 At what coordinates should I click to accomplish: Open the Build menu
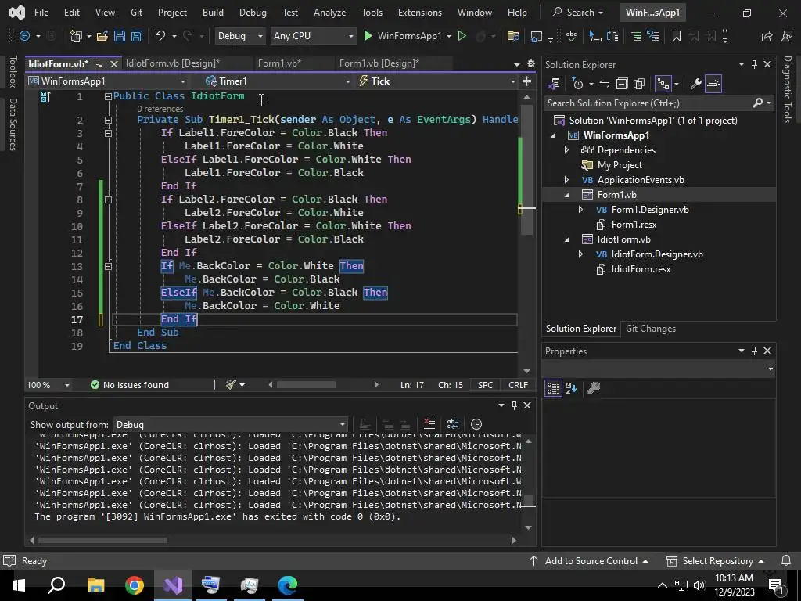point(213,13)
